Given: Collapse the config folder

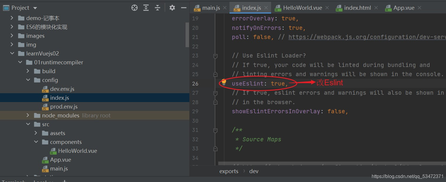Looking at the screenshot, I should (x=28, y=80).
